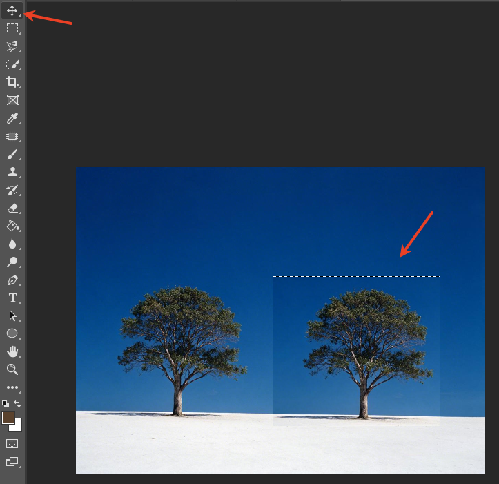Select the Eraser tool
The width and height of the screenshot is (499, 484).
tap(12, 209)
